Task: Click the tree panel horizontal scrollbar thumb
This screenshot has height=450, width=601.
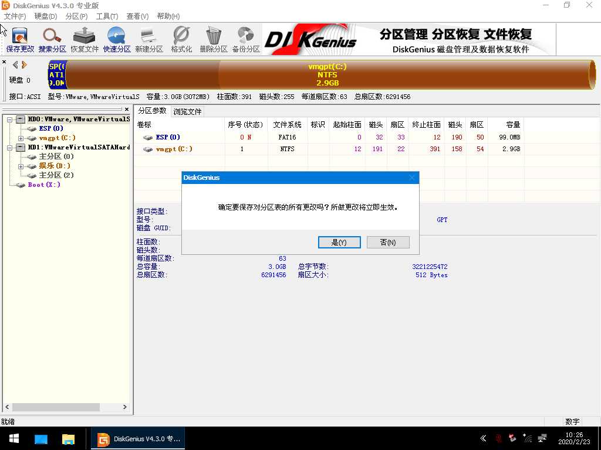Action: coord(56,407)
